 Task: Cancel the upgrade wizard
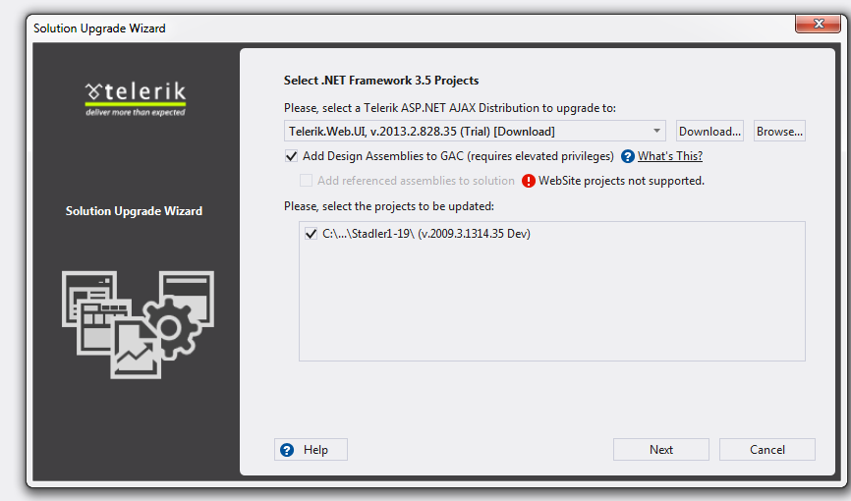(x=766, y=450)
